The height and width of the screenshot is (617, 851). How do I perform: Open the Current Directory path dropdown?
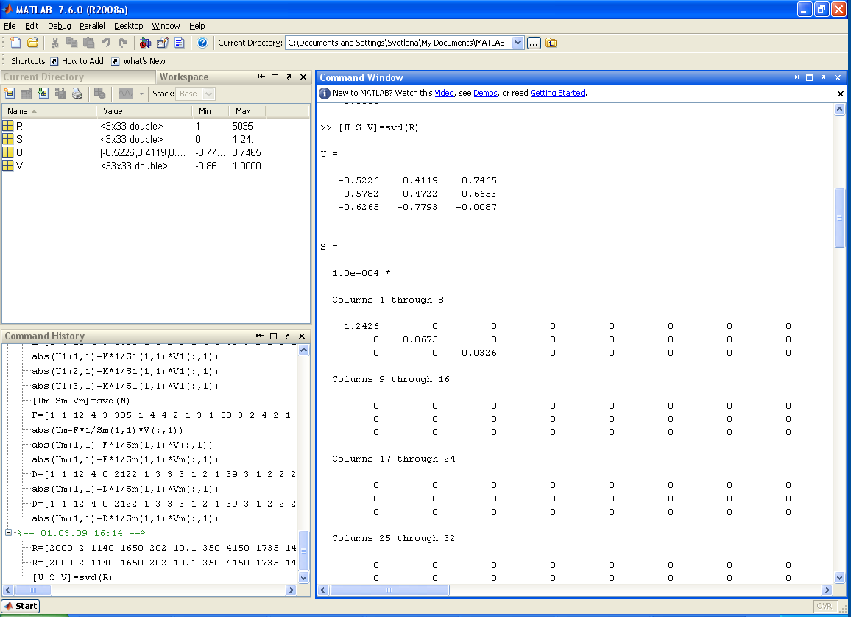coord(518,43)
